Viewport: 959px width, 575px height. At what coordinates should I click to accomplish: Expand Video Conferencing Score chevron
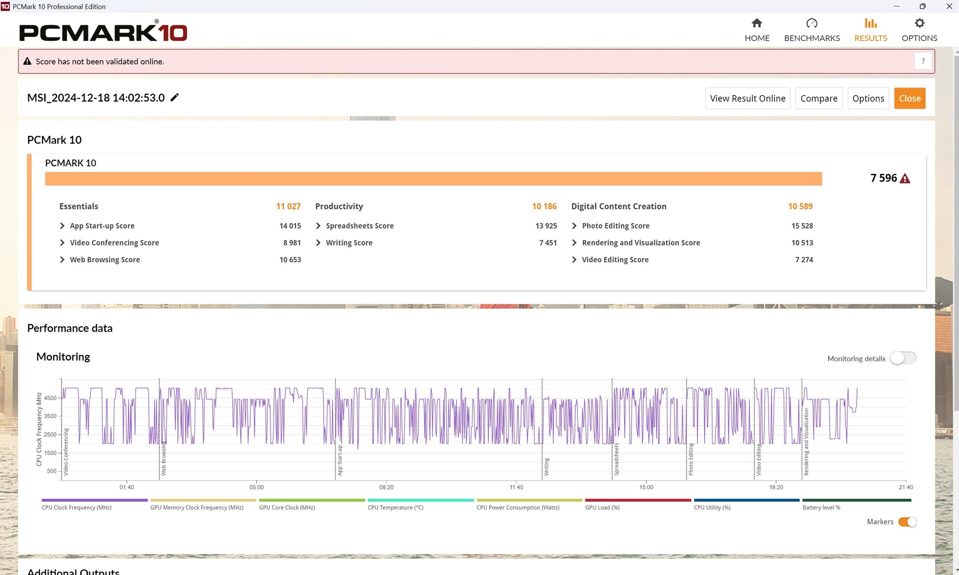(x=62, y=243)
